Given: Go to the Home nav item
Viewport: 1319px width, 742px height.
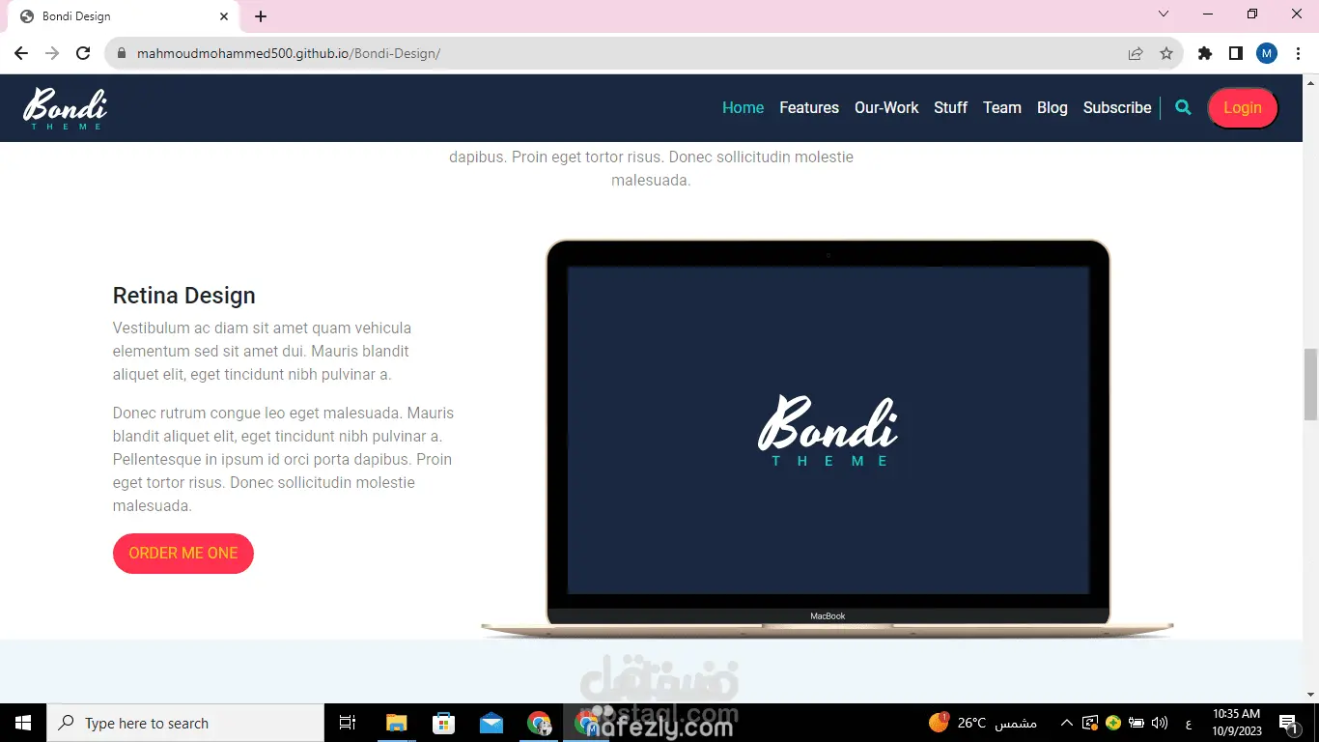Looking at the screenshot, I should [744, 107].
